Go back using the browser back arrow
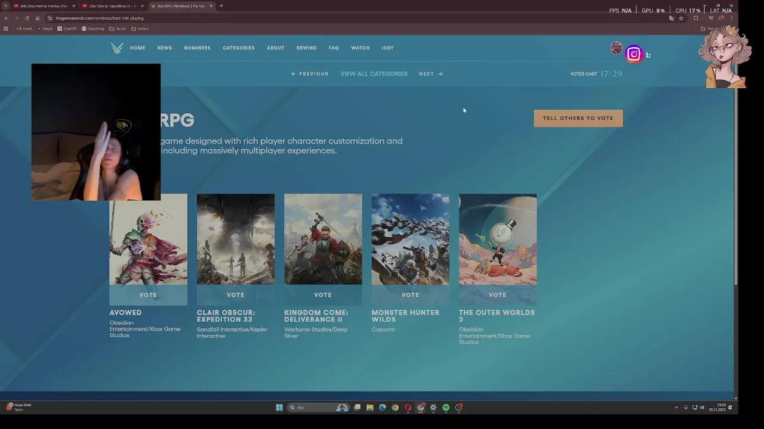The height and width of the screenshot is (429, 764). tap(6, 18)
